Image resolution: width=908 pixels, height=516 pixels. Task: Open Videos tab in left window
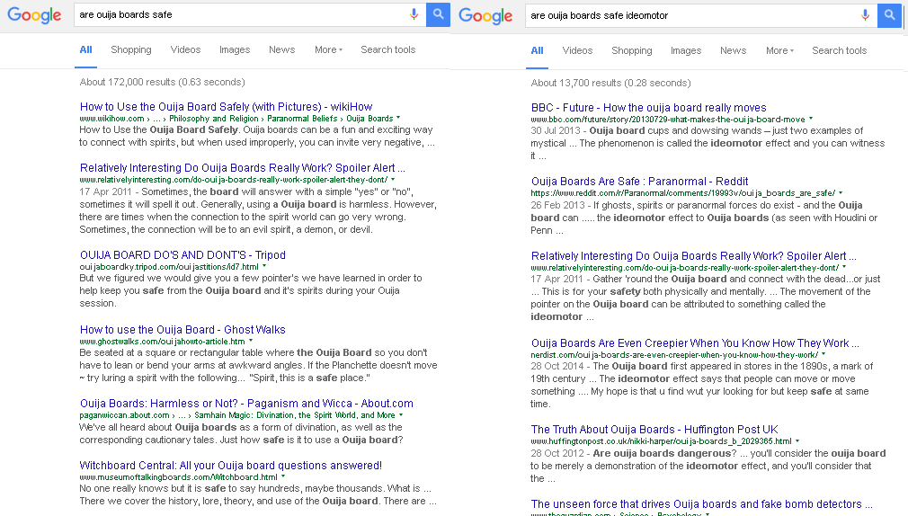coord(185,49)
